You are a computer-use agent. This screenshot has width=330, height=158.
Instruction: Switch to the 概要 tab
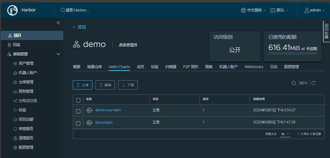77,67
